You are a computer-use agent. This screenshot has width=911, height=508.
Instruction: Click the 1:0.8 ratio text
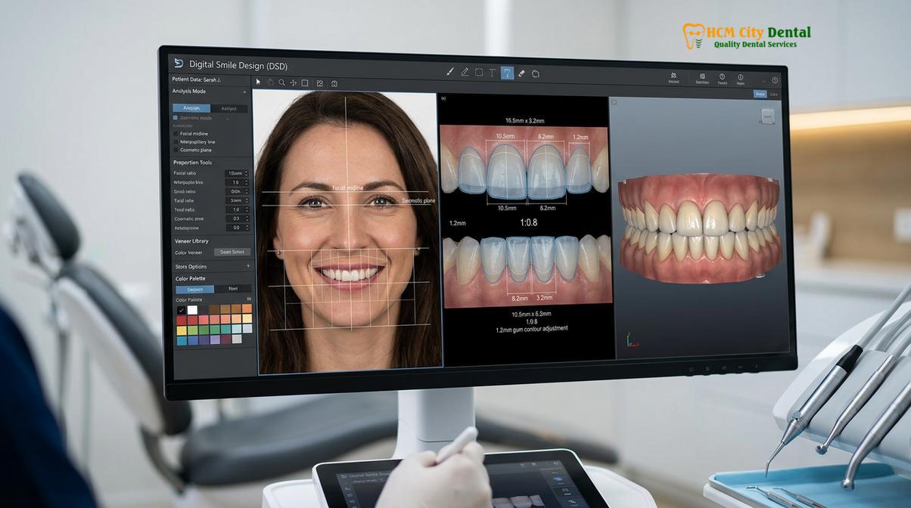point(528,223)
